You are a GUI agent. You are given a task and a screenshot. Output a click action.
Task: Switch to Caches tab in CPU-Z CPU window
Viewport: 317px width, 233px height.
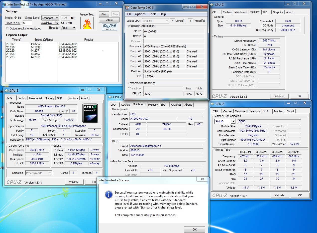[x=22, y=98]
